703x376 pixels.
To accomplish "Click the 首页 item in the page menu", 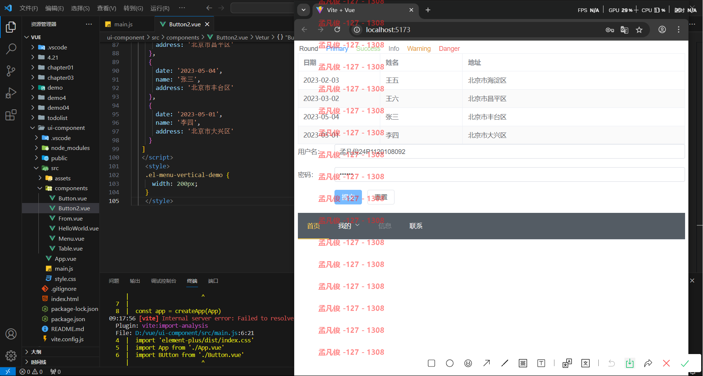I will (313, 226).
